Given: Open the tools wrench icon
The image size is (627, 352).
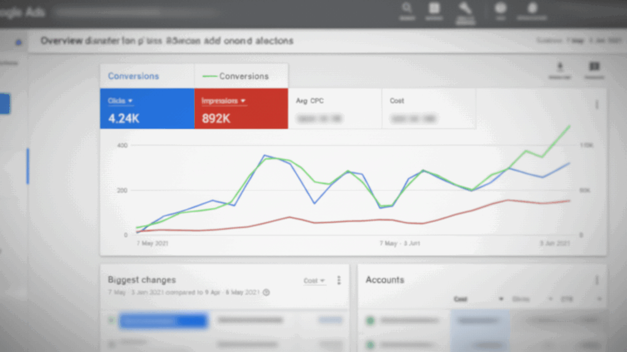Looking at the screenshot, I should pyautogui.click(x=465, y=9).
